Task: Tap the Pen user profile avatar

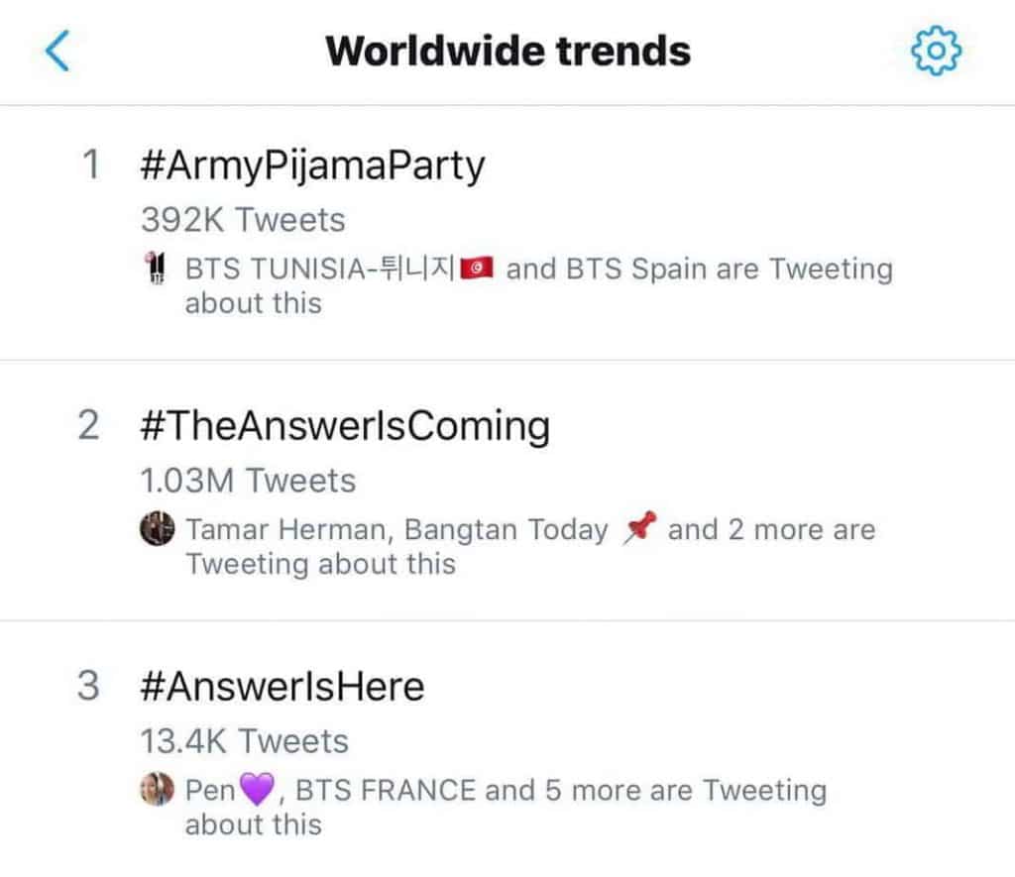Action: point(158,791)
